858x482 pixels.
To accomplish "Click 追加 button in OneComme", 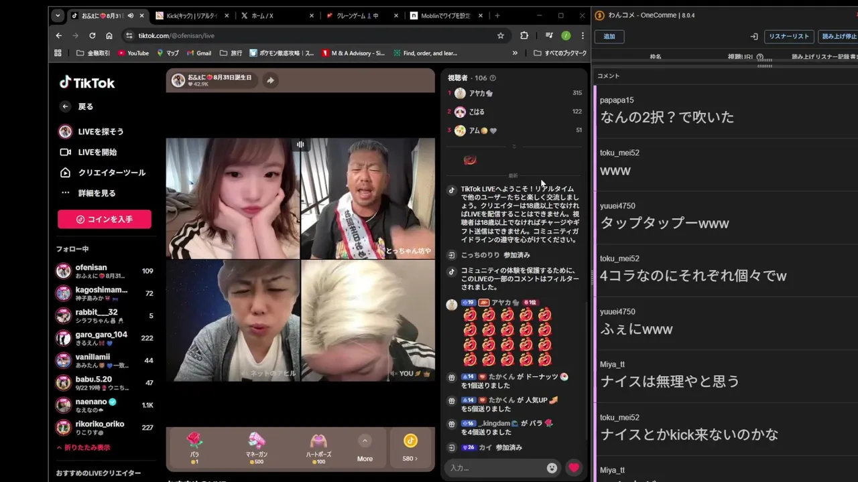I will tap(609, 36).
